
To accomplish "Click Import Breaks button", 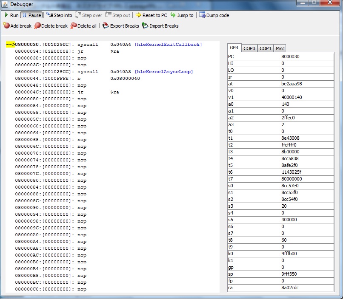I will (160, 26).
